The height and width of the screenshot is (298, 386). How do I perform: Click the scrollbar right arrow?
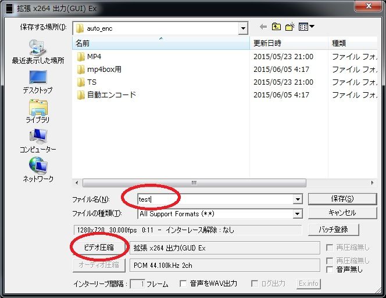coord(372,183)
